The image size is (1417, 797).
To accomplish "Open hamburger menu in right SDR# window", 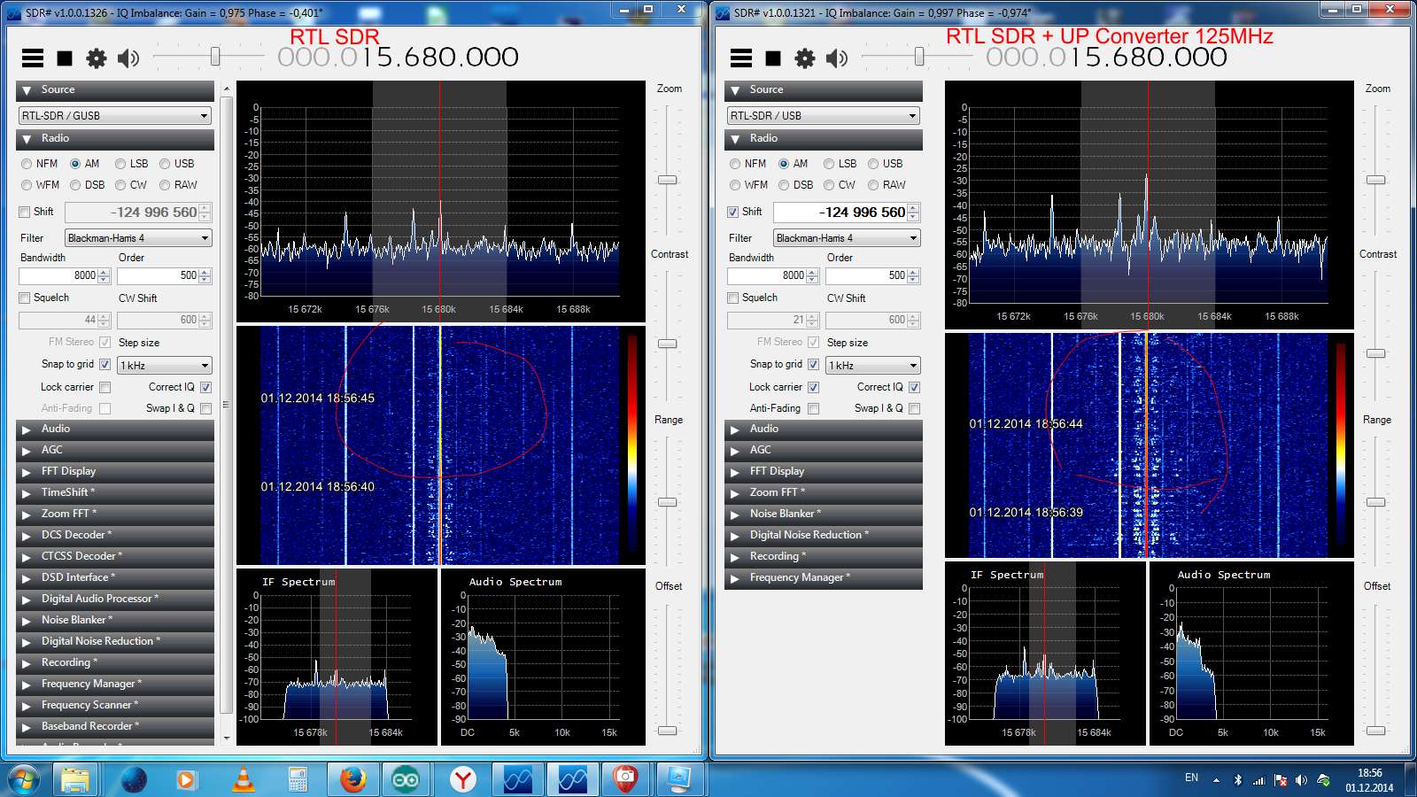I will point(741,58).
